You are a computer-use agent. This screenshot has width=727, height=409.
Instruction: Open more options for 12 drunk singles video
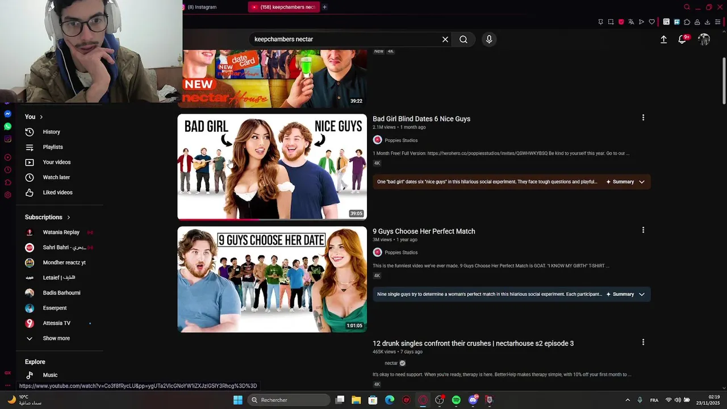click(643, 343)
